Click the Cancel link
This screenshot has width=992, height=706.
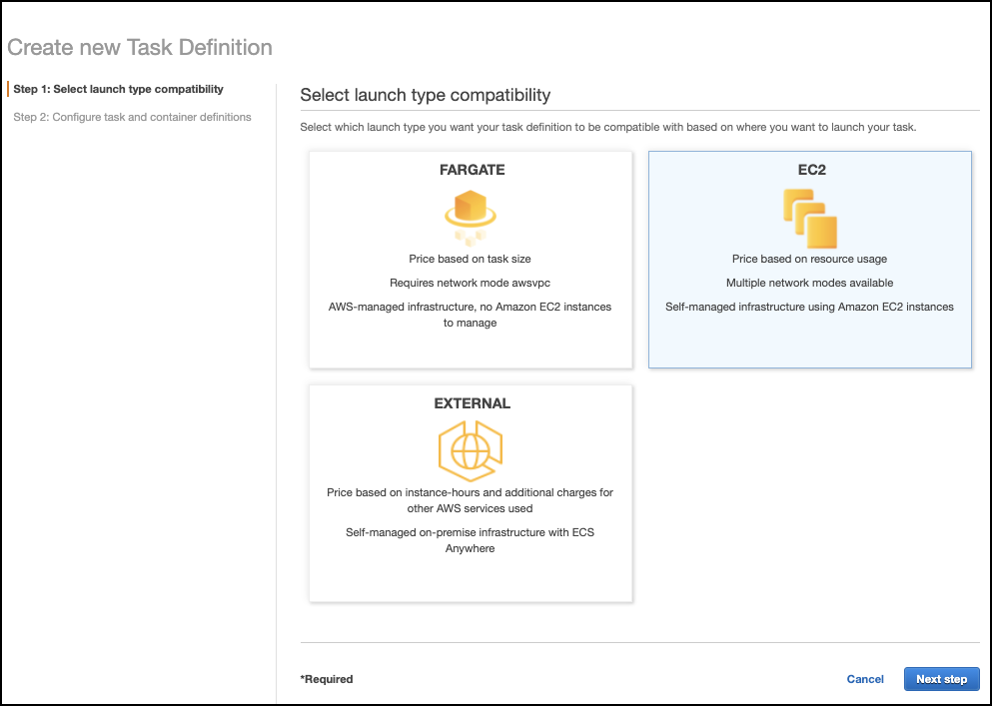865,679
